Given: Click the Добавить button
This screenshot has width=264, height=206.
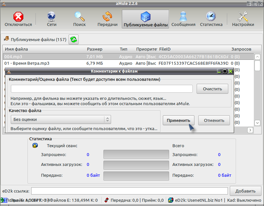Looking at the screenshot, I should (x=245, y=191).
